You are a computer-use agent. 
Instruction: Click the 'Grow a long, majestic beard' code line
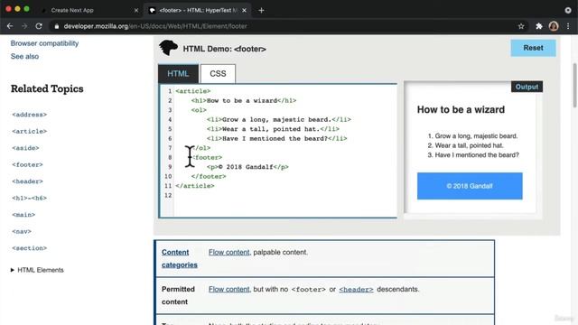[x=279, y=120]
